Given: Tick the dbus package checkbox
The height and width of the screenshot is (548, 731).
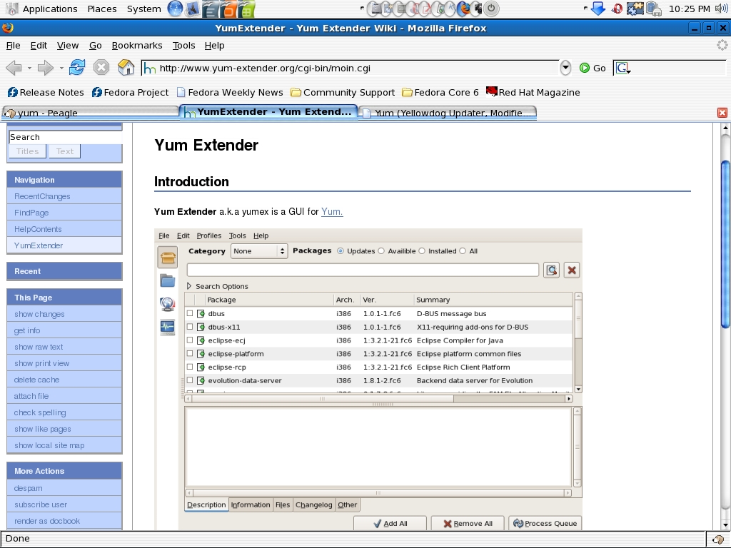Looking at the screenshot, I should [190, 314].
